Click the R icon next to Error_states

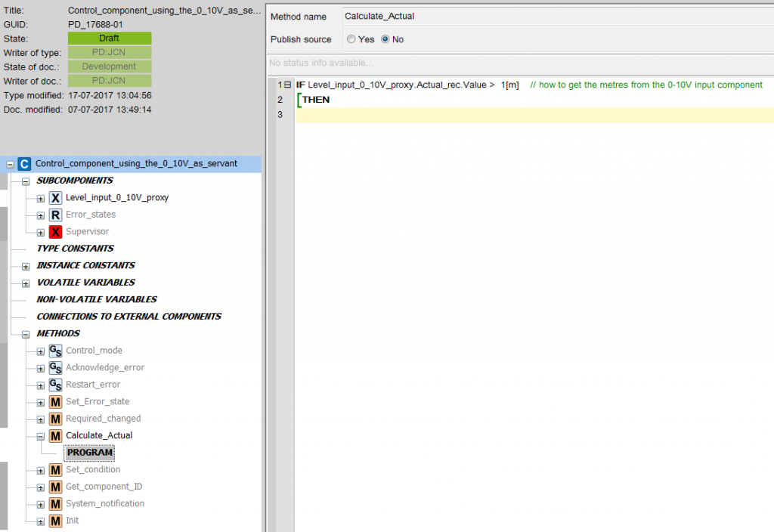point(55,215)
